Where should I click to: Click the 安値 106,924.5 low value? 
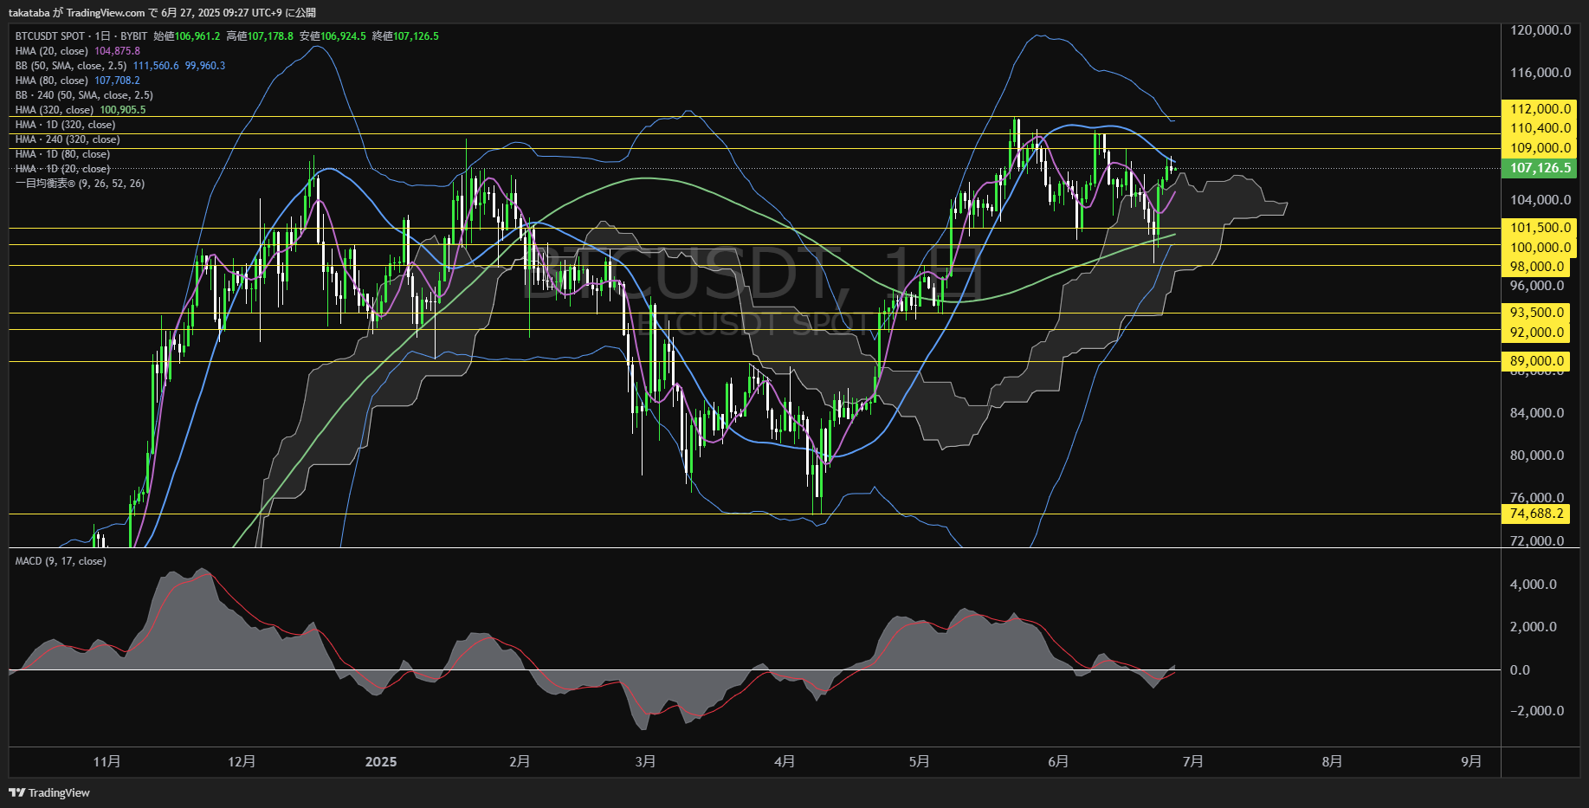coord(333,36)
